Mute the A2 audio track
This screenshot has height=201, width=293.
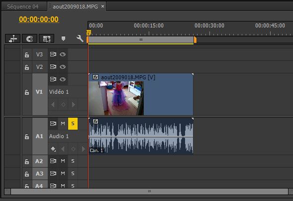click(63, 161)
